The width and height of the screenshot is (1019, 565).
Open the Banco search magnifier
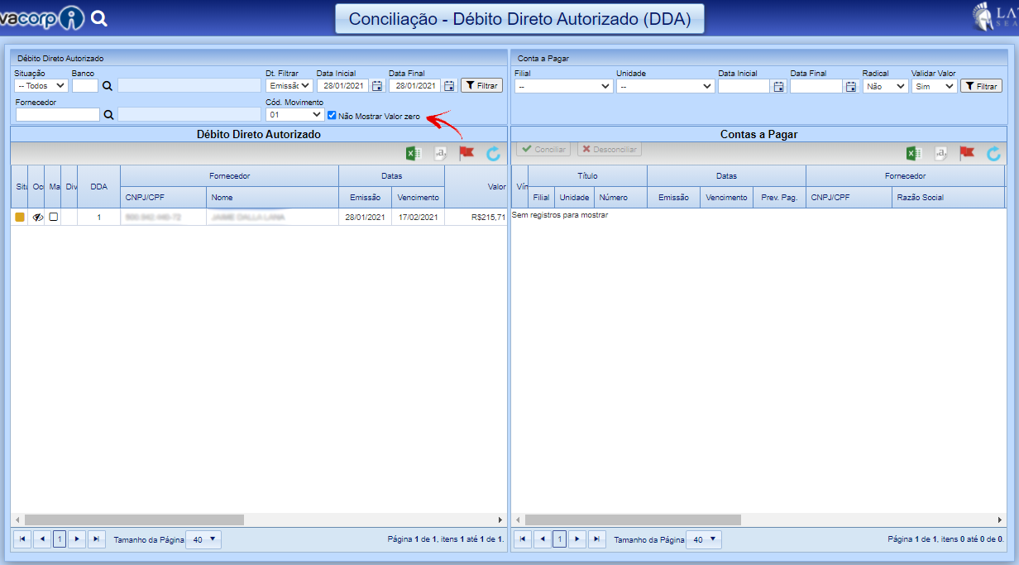[108, 85]
